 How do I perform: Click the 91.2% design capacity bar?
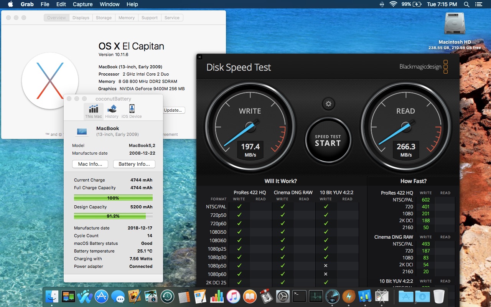pyautogui.click(x=113, y=216)
